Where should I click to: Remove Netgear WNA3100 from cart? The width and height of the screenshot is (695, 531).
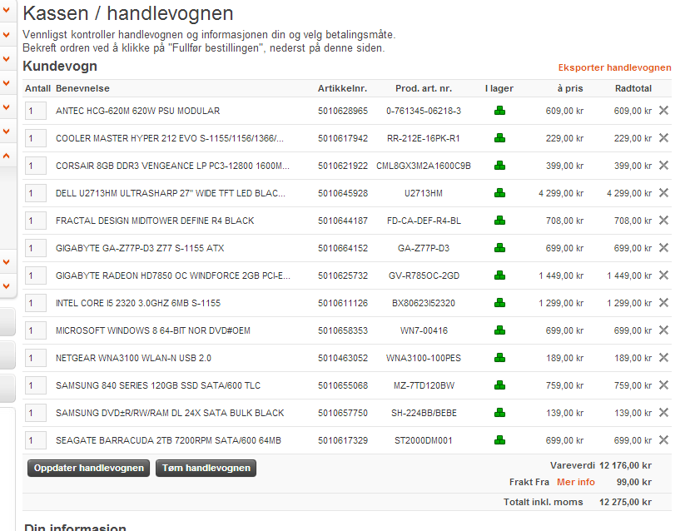pyautogui.click(x=663, y=358)
